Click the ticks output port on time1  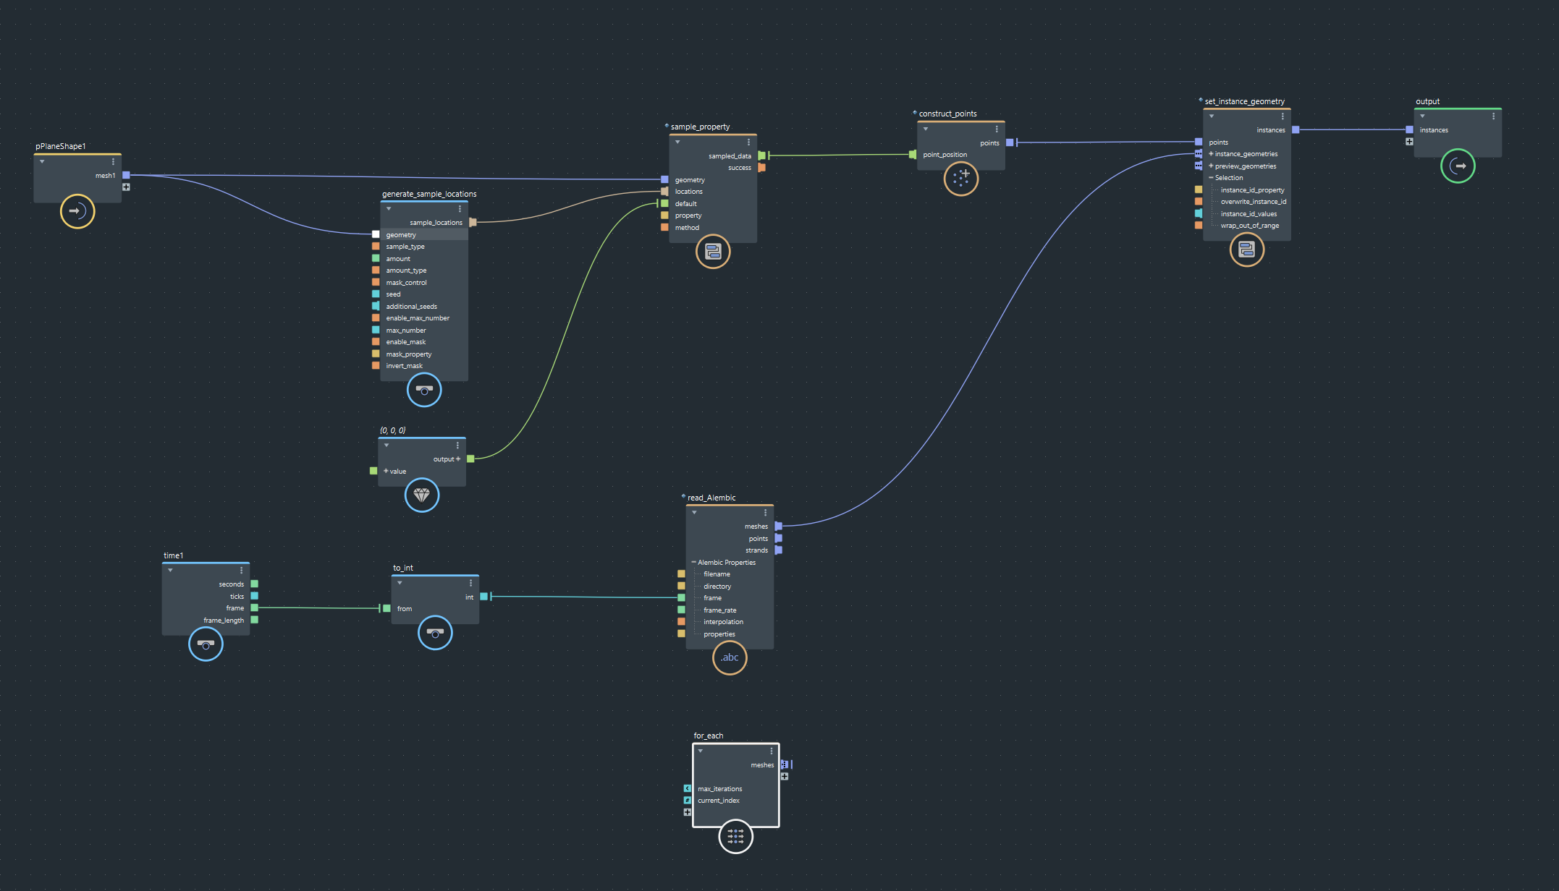254,596
